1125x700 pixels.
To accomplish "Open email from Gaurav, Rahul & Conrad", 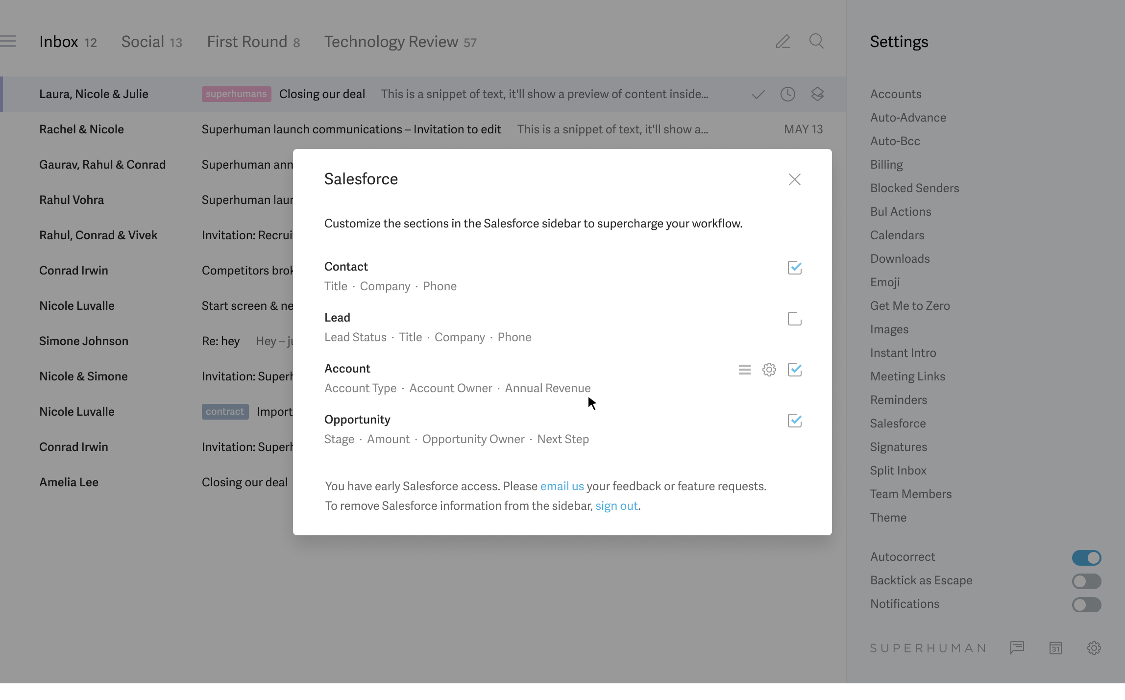I will pyautogui.click(x=147, y=165).
